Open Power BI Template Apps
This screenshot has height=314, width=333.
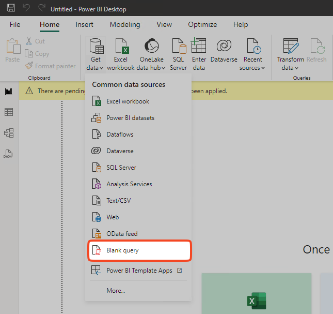point(138,271)
